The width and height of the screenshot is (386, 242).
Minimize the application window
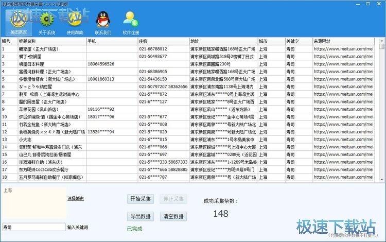(x=358, y=4)
